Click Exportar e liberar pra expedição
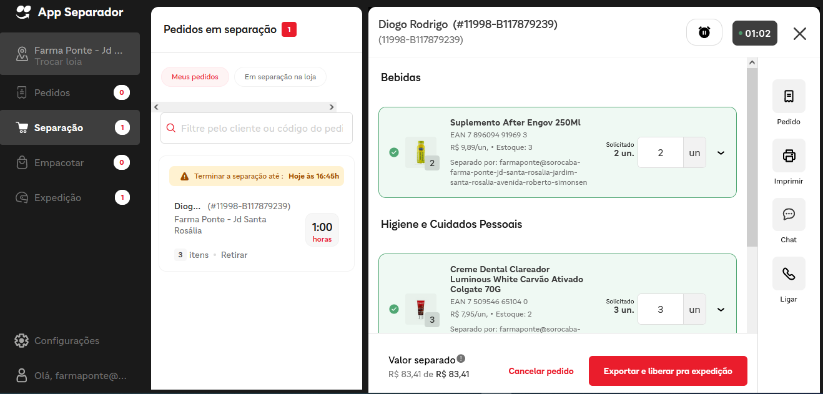Screen dimensions: 823x394 (668, 371)
